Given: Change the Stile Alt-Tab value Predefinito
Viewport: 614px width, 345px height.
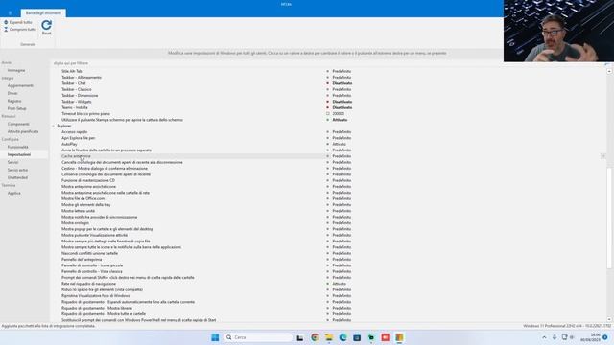Looking at the screenshot, I should pos(342,71).
